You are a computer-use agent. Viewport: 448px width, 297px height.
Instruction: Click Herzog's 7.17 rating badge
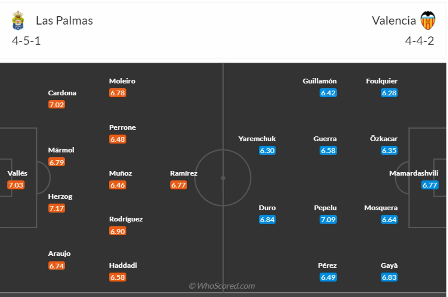click(56, 208)
